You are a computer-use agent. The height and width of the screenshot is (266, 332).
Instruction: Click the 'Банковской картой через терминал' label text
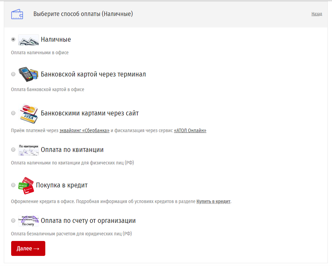click(93, 74)
